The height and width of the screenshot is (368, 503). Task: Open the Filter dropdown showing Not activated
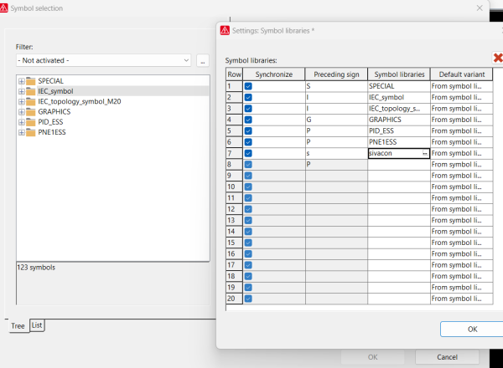[103, 60]
